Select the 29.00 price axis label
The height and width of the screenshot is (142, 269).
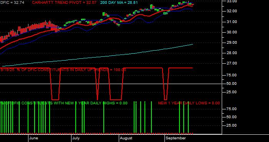click(232, 43)
